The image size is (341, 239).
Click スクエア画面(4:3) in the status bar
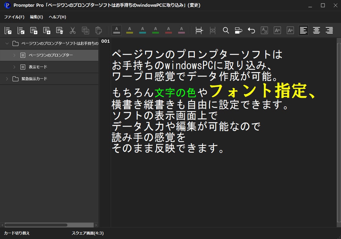88,233
